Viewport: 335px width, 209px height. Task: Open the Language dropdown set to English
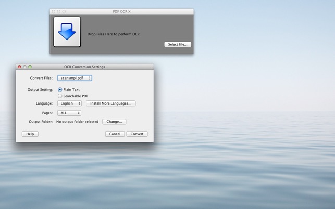coord(69,103)
